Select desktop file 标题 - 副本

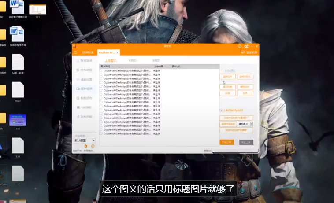coord(18,64)
